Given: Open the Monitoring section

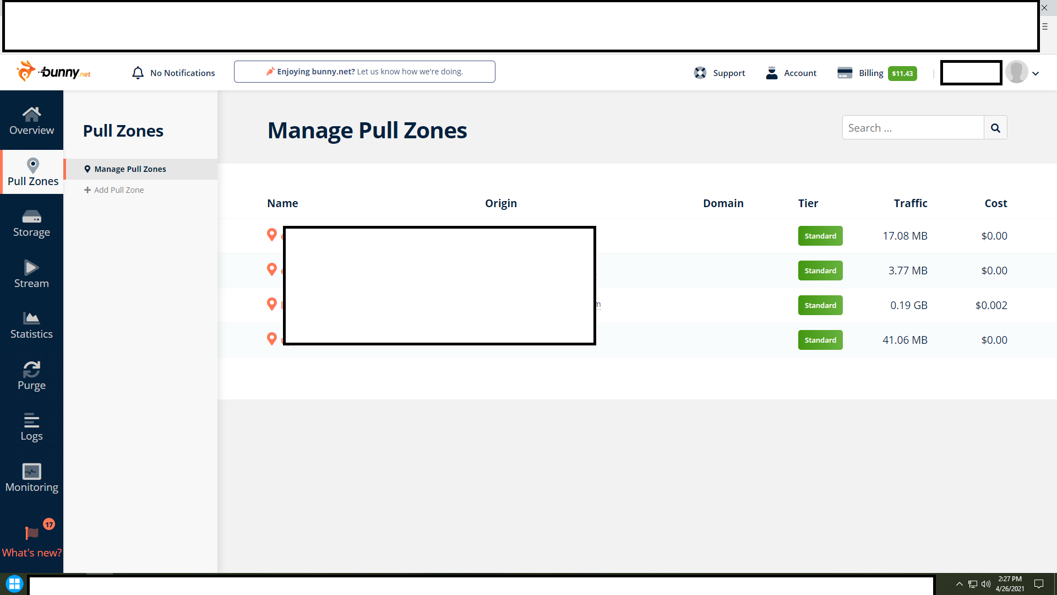Looking at the screenshot, I should (x=31, y=478).
